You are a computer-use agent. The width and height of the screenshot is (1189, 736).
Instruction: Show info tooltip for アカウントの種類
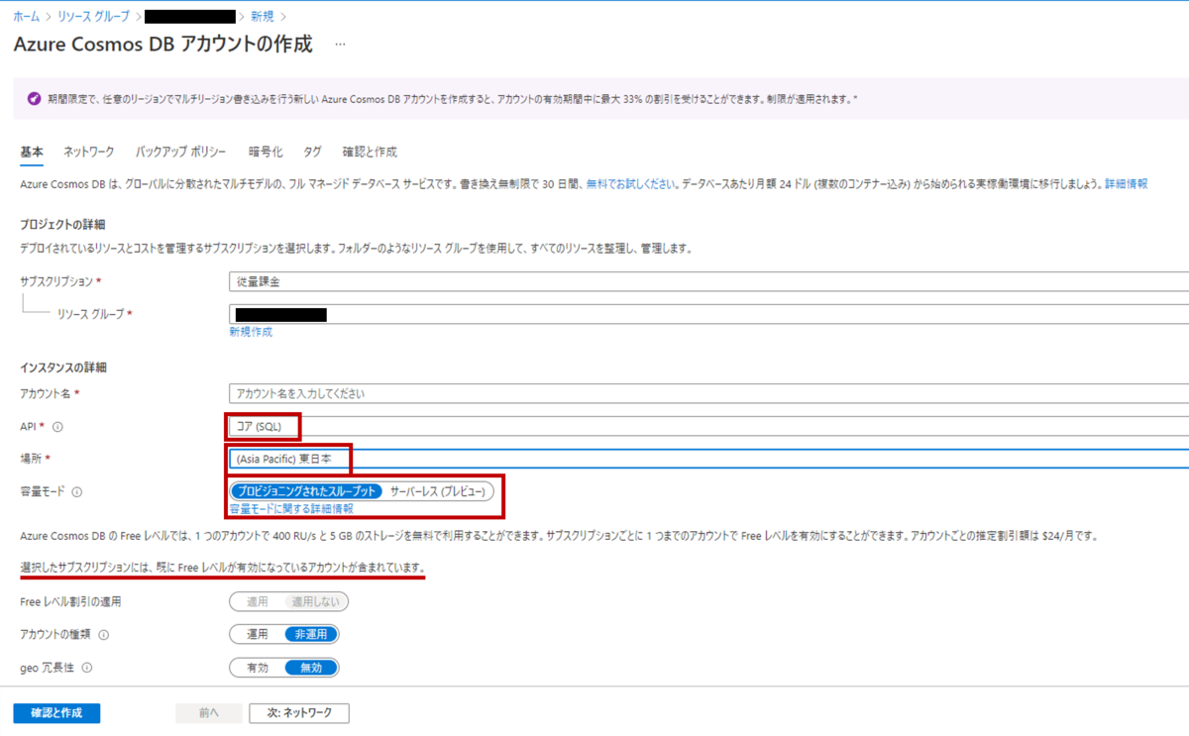click(x=103, y=635)
